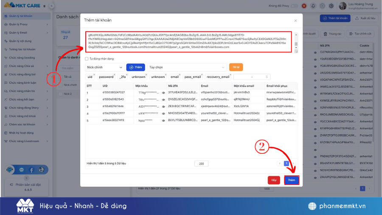The width and height of the screenshot is (382, 215).
Task: Open the notification bell icon
Action: (x=313, y=6)
